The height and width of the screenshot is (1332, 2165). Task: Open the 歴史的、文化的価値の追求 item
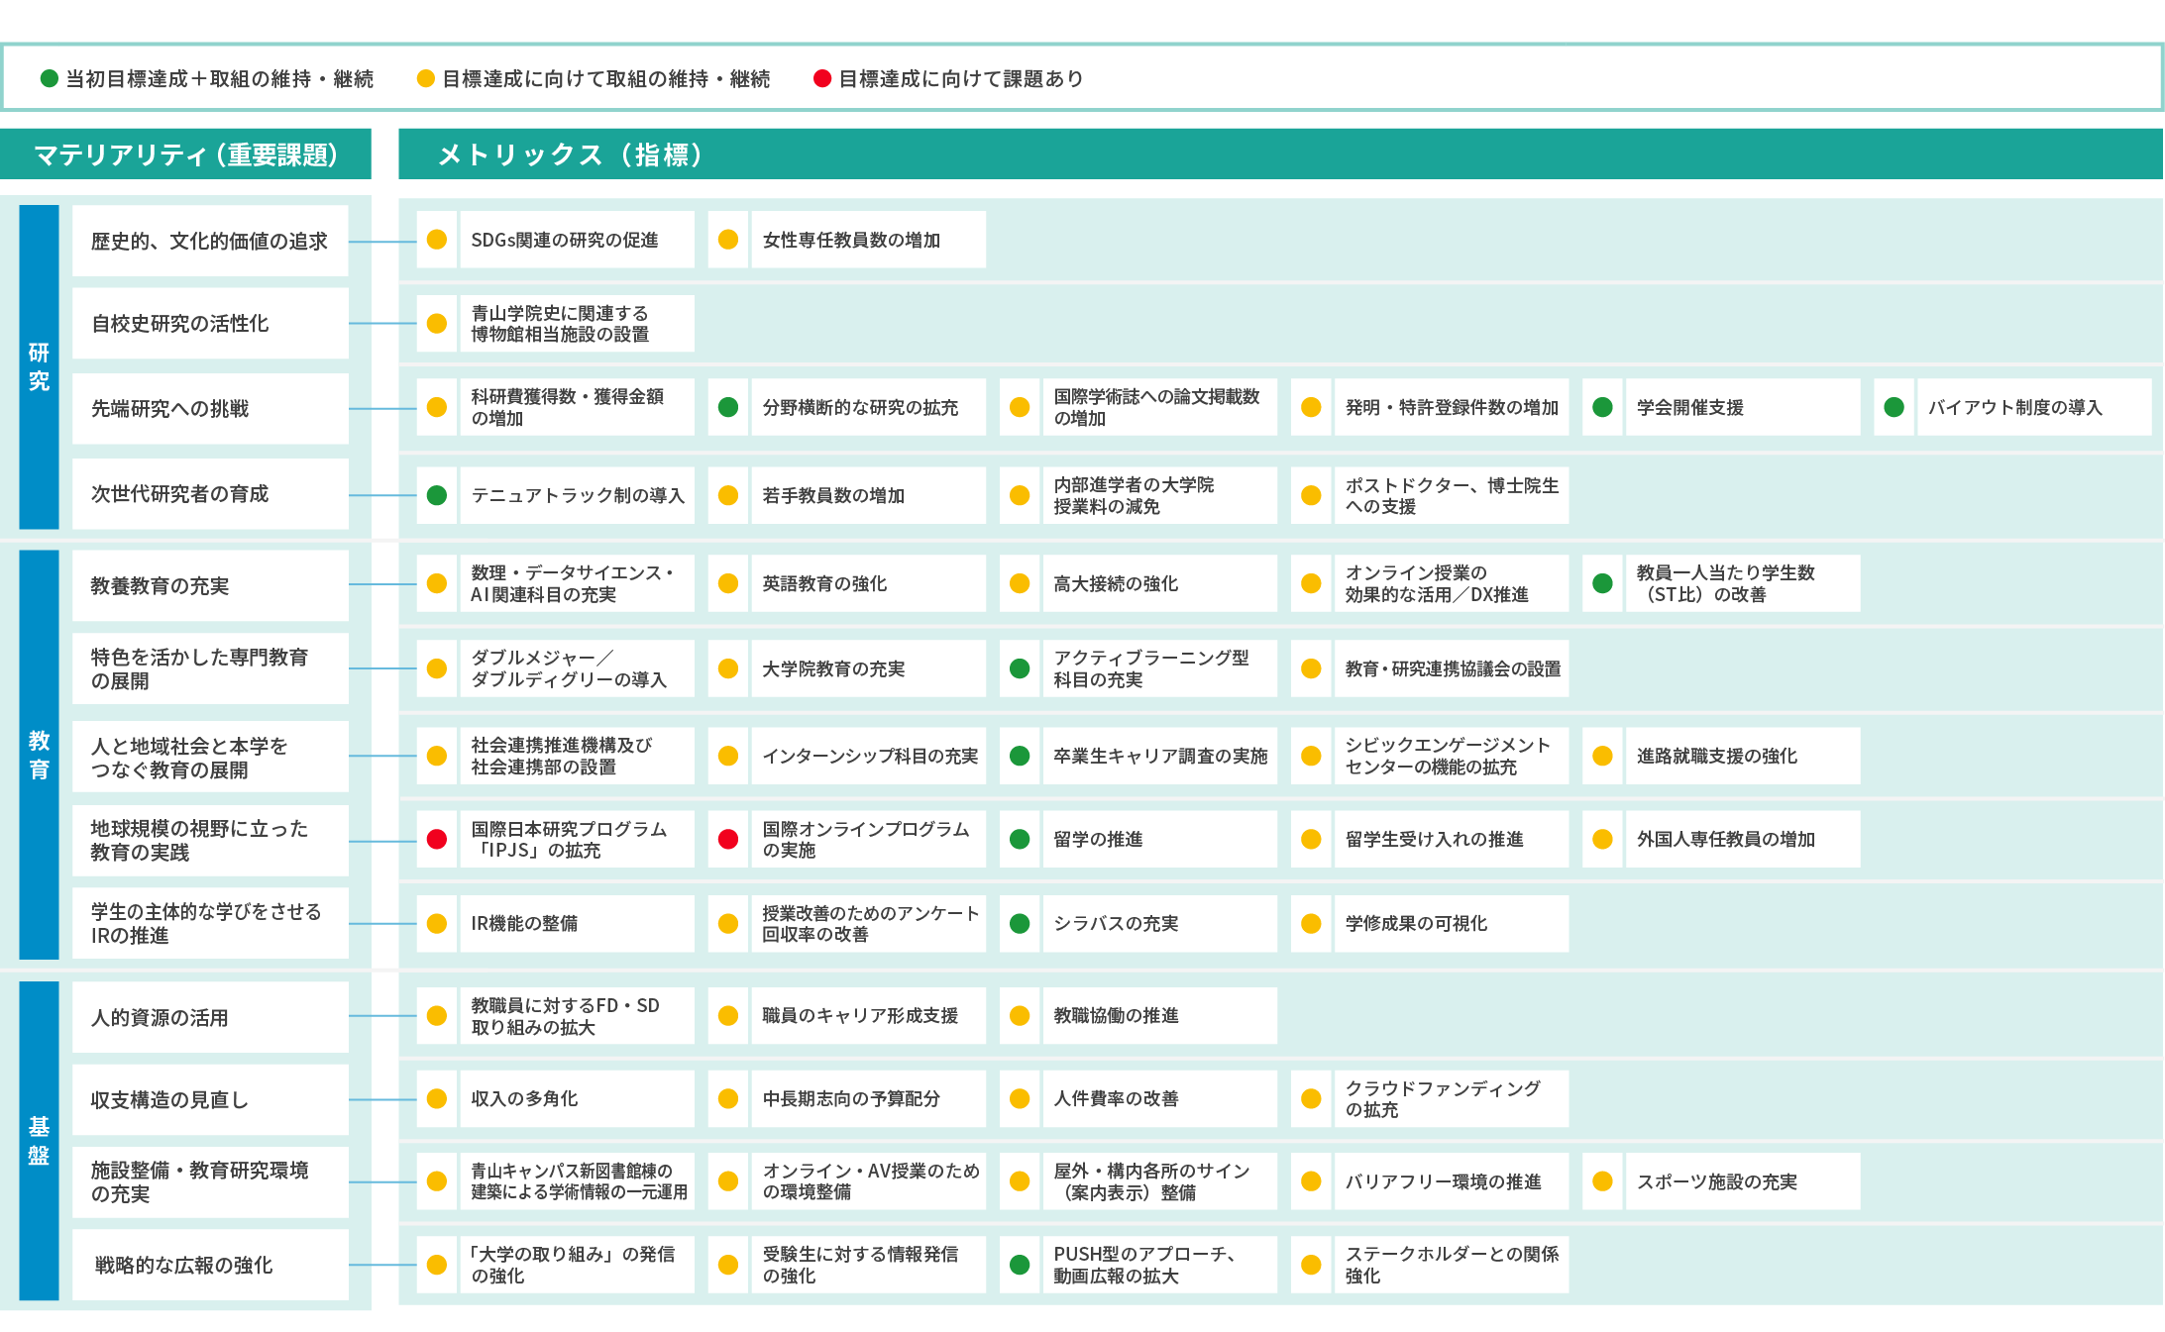(210, 241)
